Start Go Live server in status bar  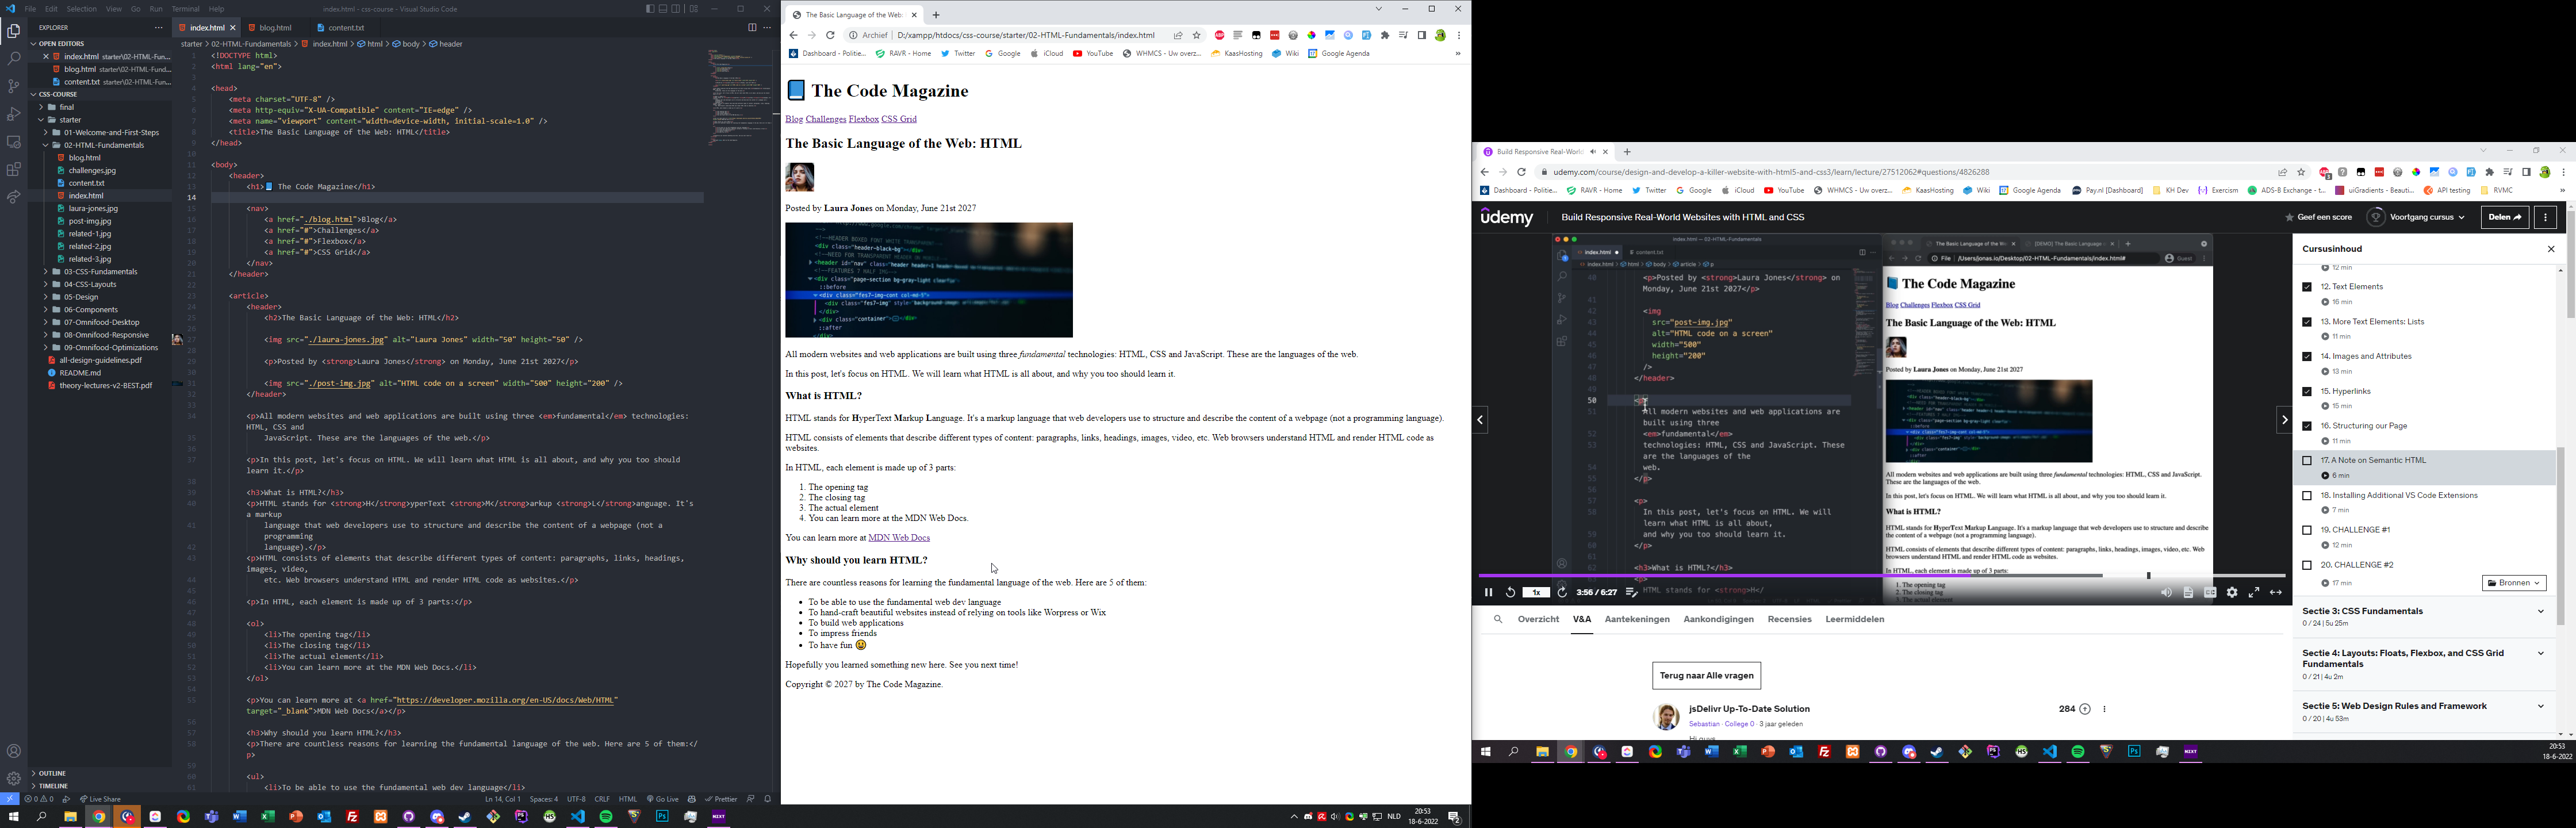click(x=663, y=799)
